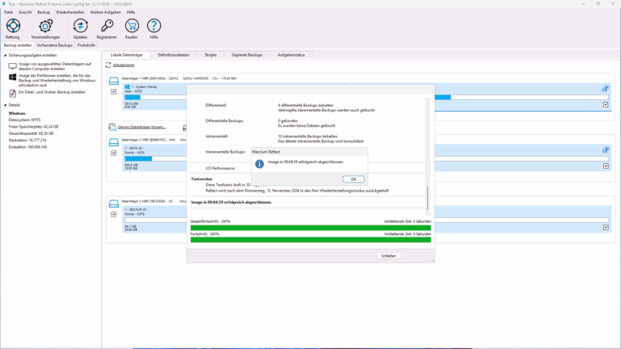The image size is (621, 349).
Task: Click Diesen Datenträger klonen link
Action: pyautogui.click(x=142, y=127)
